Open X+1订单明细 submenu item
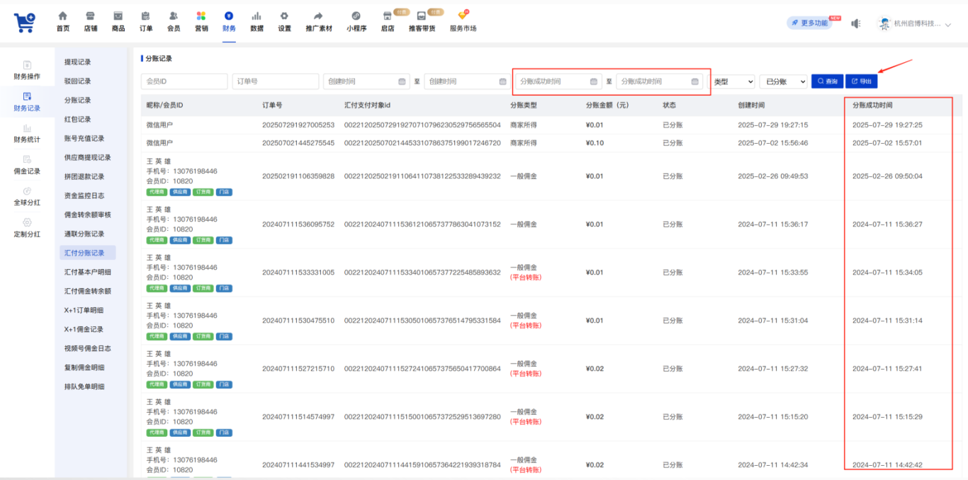Viewport: 968px width, 480px height. [84, 310]
